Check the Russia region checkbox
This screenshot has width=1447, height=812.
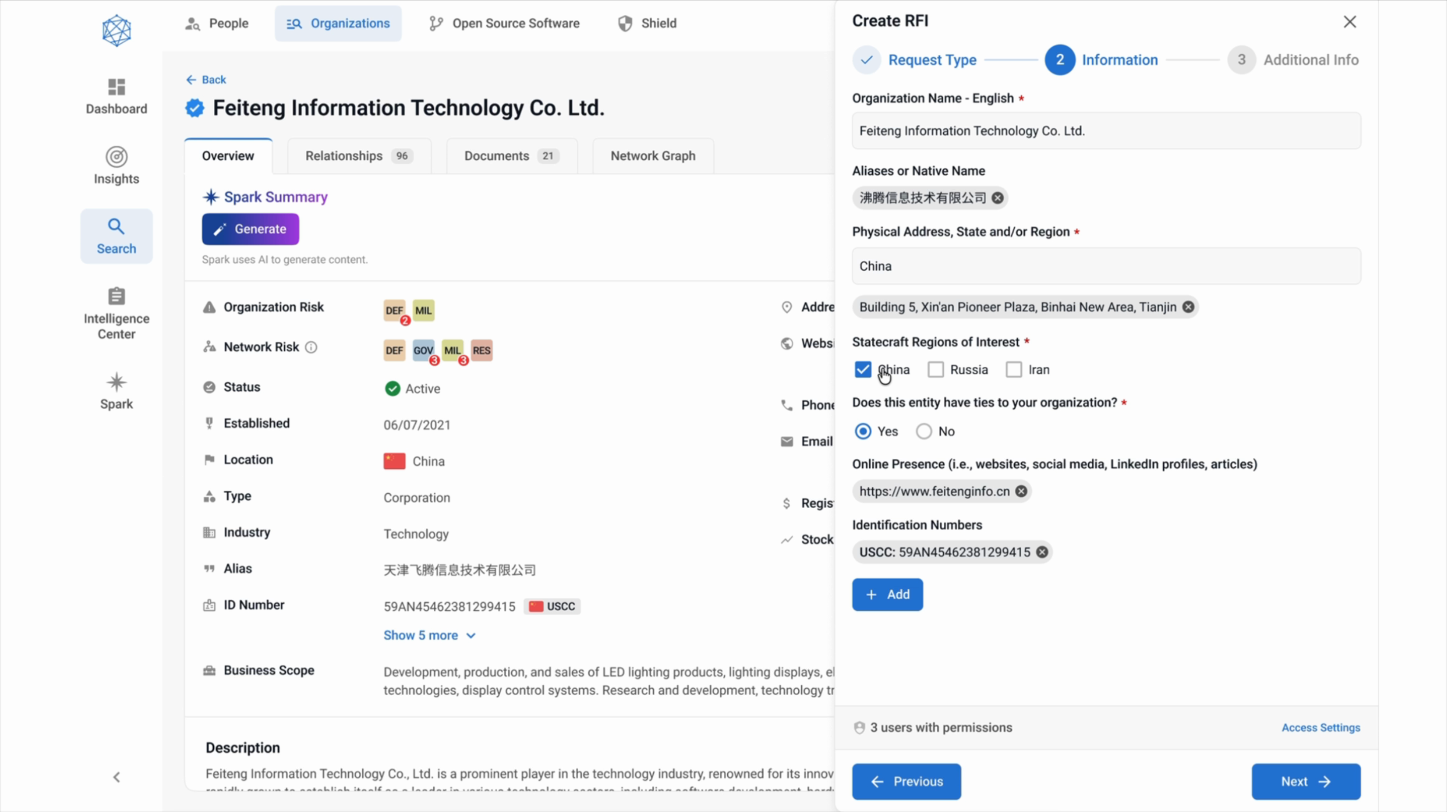point(936,369)
